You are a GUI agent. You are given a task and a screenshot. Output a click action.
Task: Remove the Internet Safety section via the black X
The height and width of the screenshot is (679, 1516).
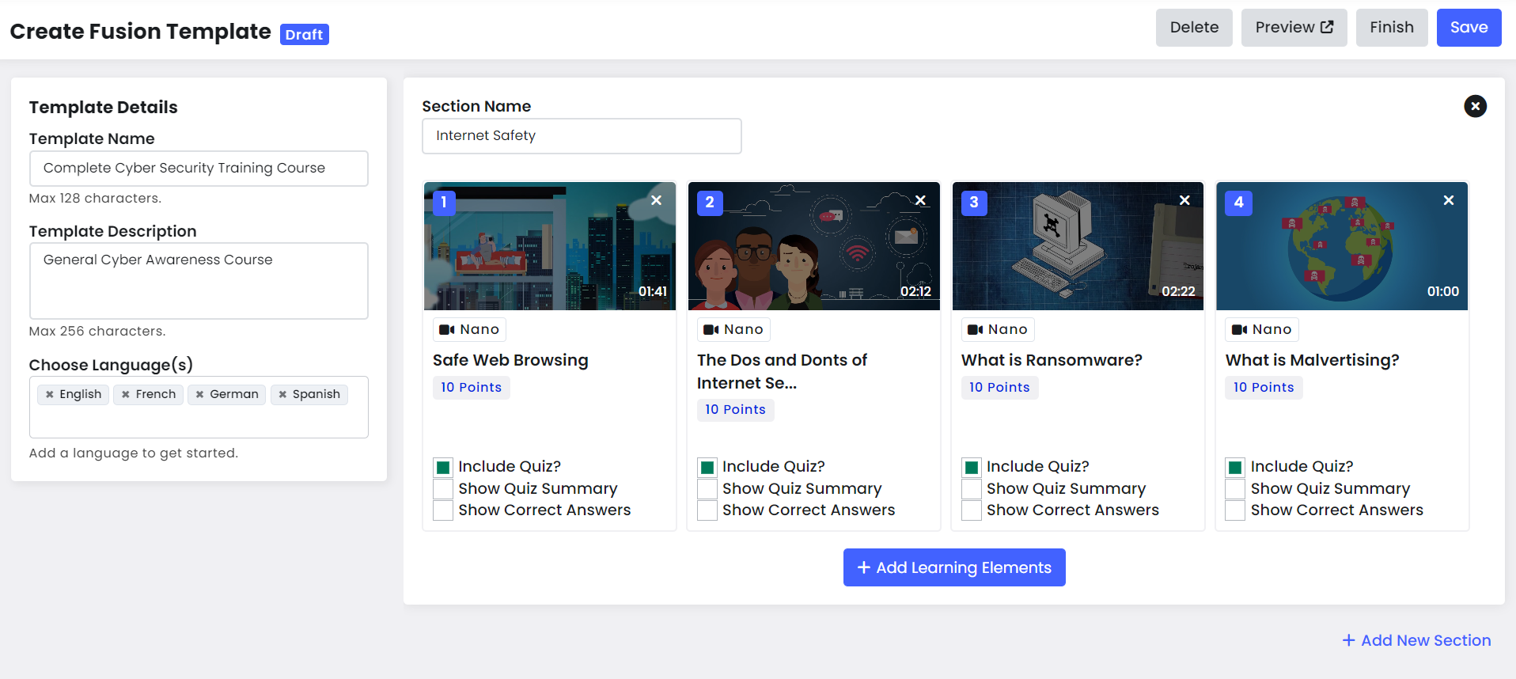coord(1475,106)
